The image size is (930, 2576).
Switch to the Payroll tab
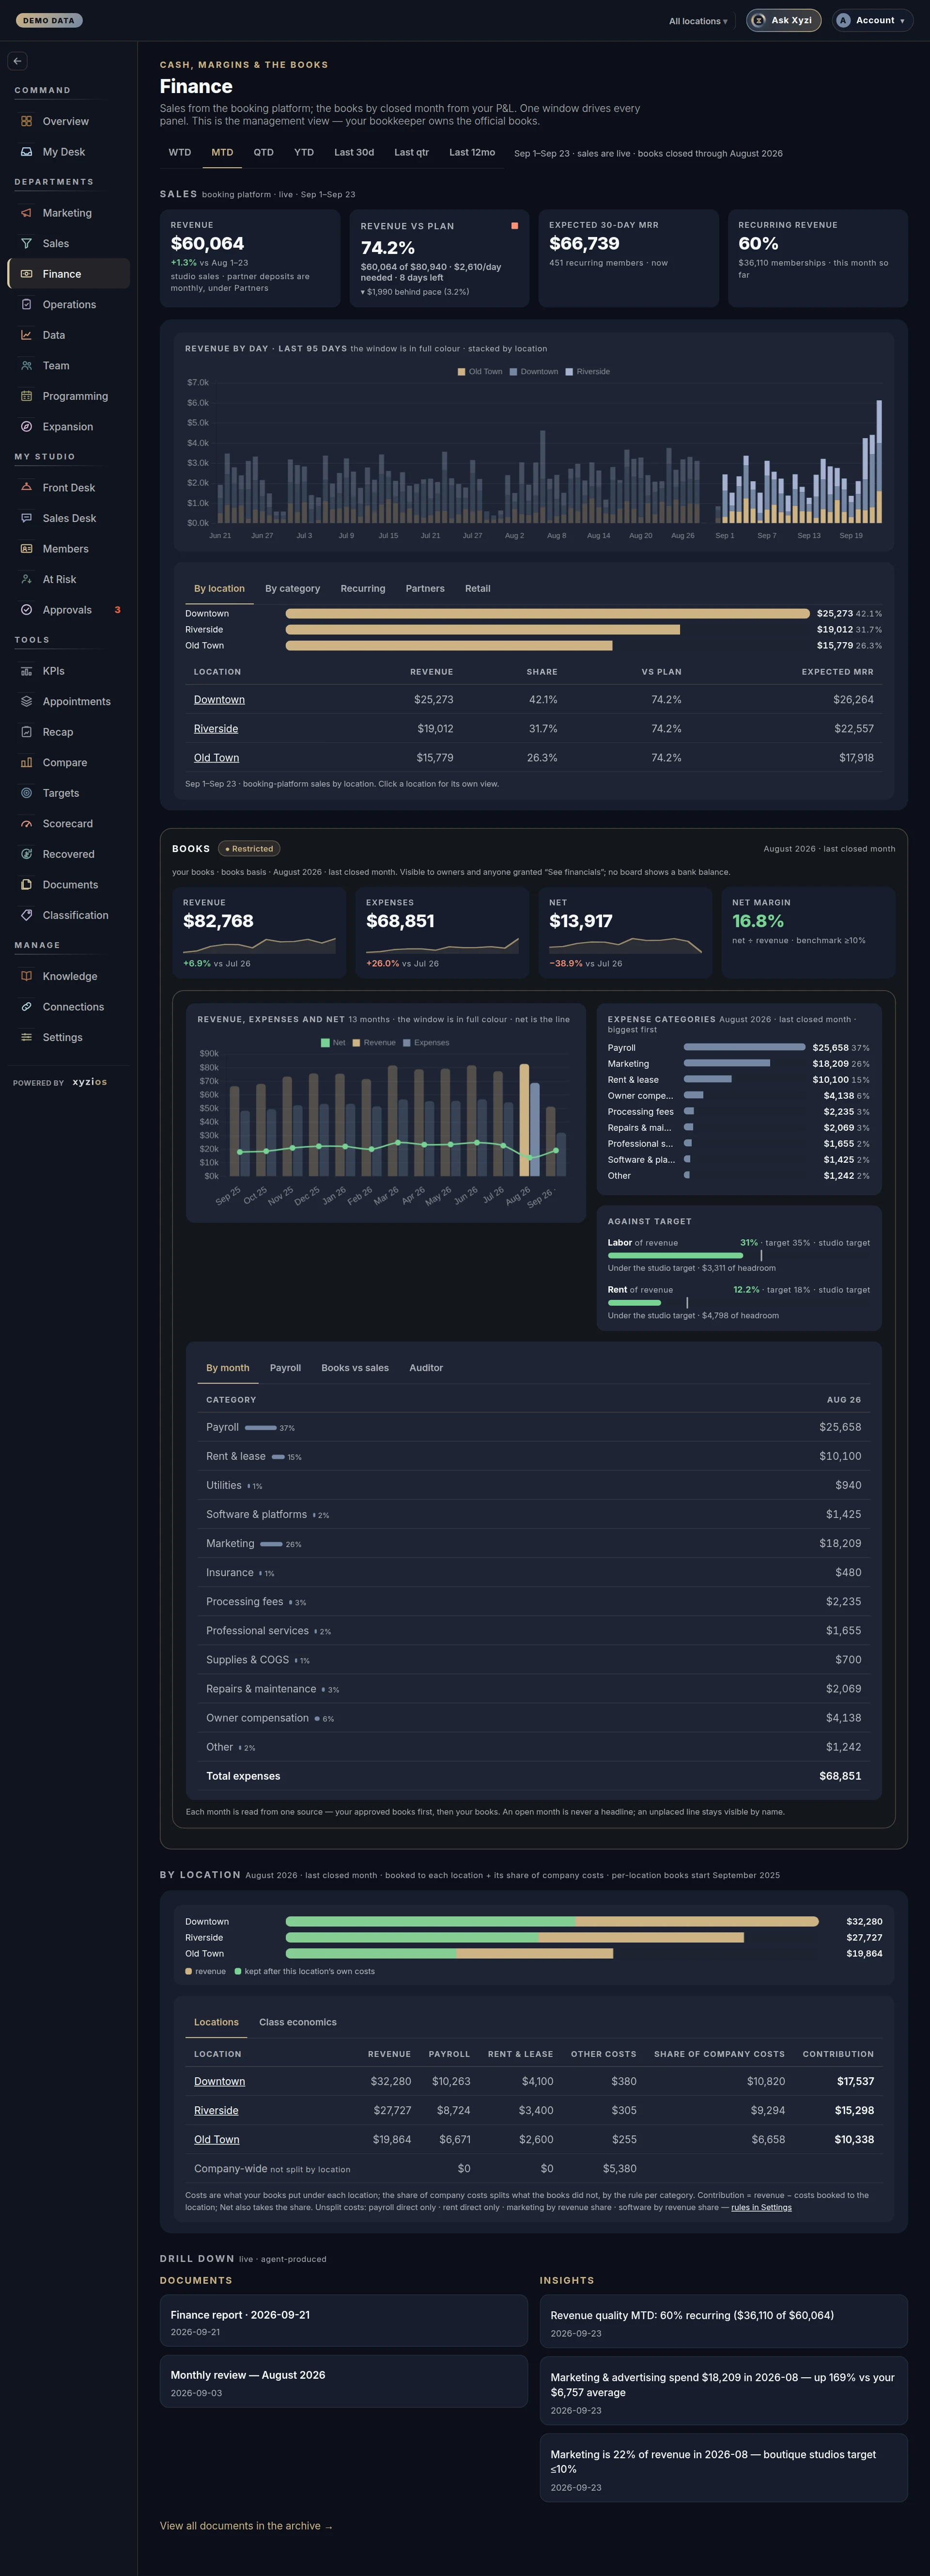point(286,1368)
